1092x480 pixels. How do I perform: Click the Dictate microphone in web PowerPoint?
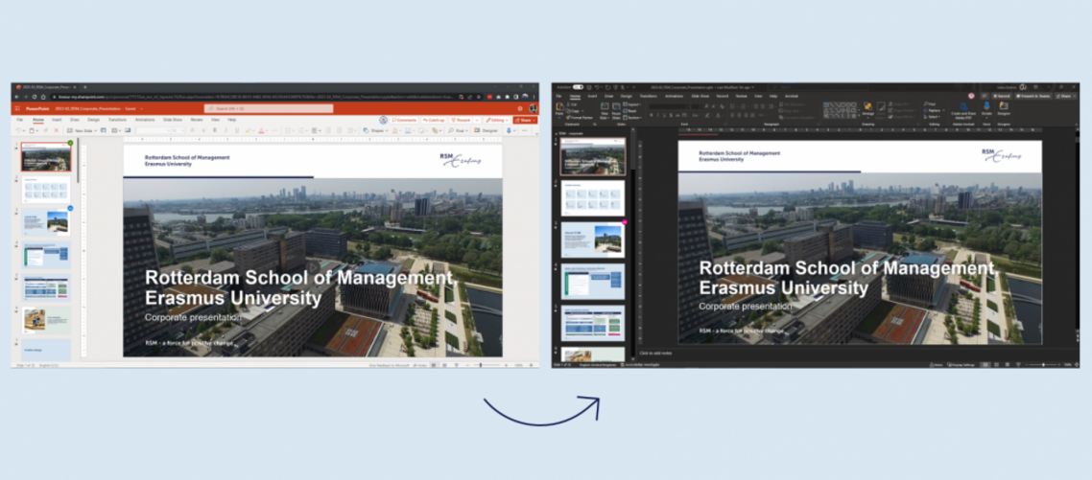tap(509, 131)
